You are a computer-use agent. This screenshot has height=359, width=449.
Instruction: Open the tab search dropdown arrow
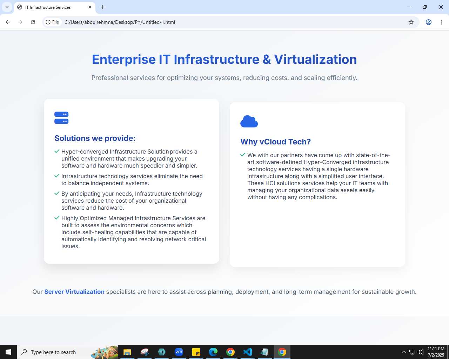tap(7, 7)
